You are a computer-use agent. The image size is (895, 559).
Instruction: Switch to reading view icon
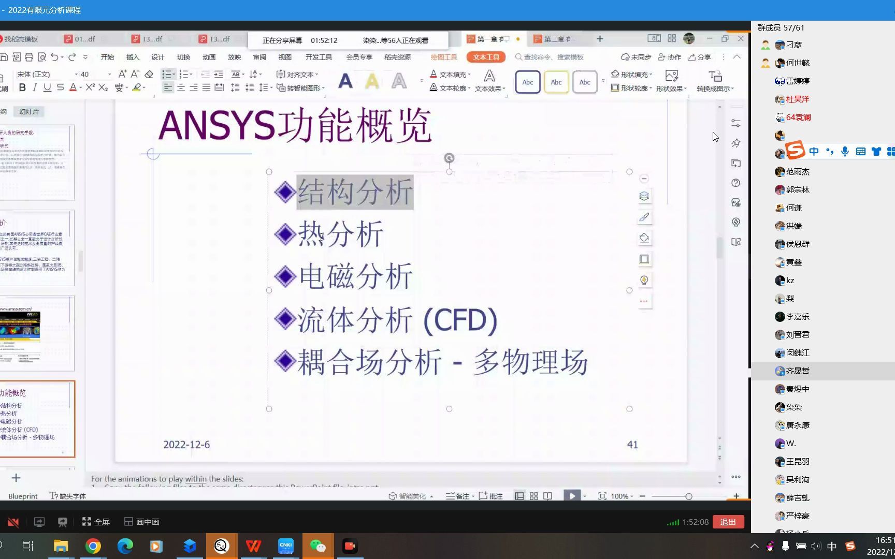tap(547, 496)
